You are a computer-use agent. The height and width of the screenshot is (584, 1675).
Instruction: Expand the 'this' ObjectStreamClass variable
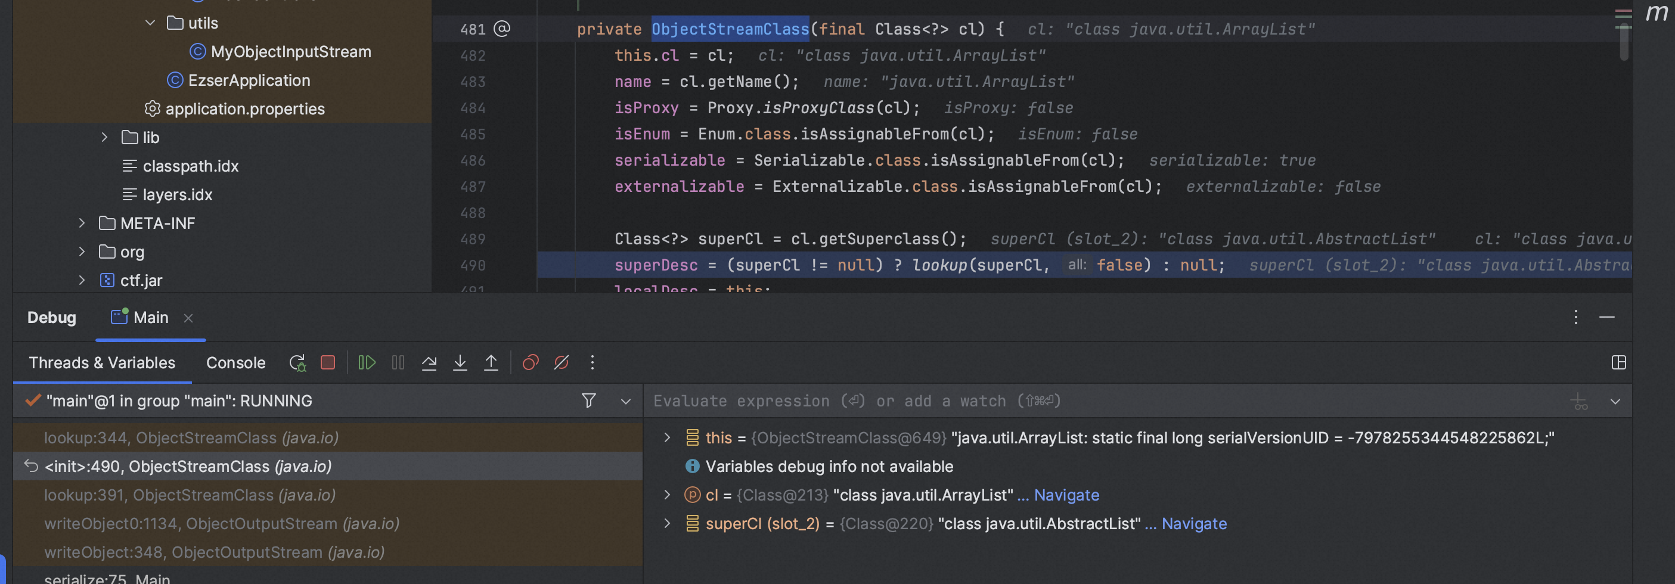(666, 437)
